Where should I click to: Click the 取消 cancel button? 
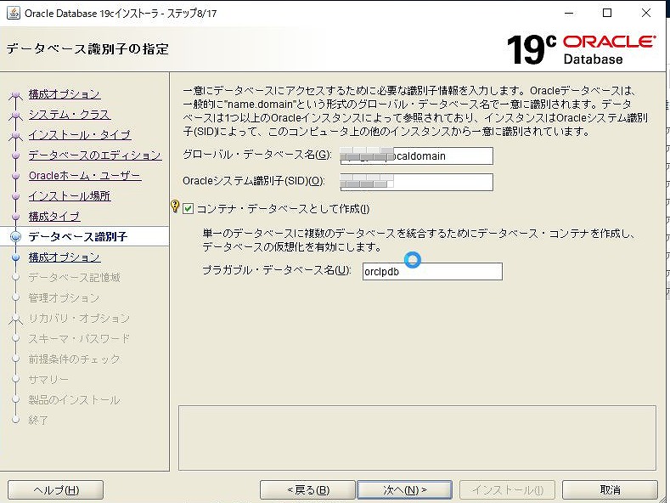pos(610,489)
